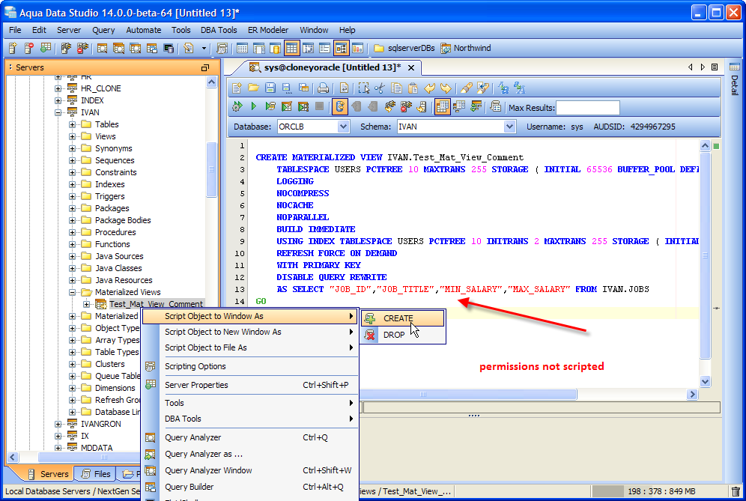The width and height of the screenshot is (746, 501).
Task: Open the Database ORCLB dropdown
Action: point(344,127)
